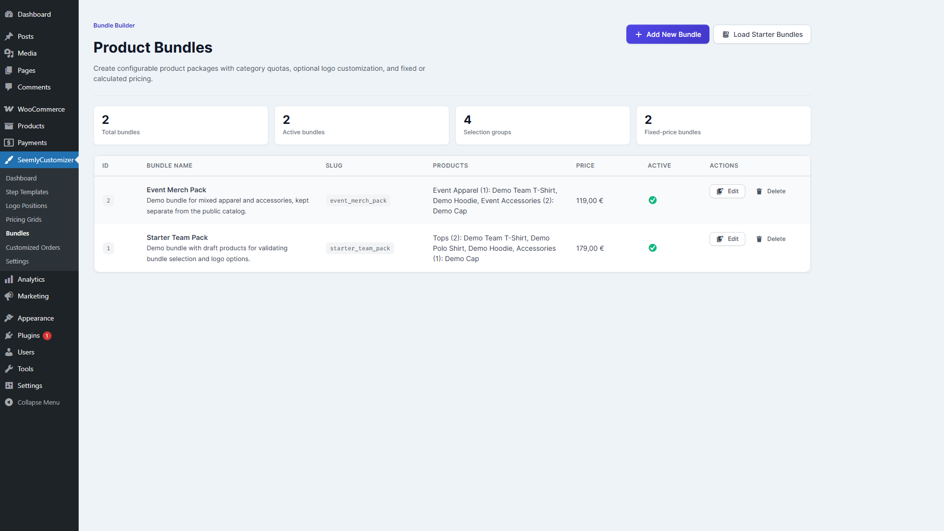The image size is (944, 531).
Task: Click the SeemlyCustomizer brush icon
Action: click(9, 160)
